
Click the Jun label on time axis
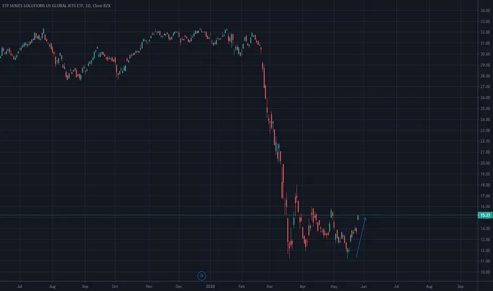point(363,287)
